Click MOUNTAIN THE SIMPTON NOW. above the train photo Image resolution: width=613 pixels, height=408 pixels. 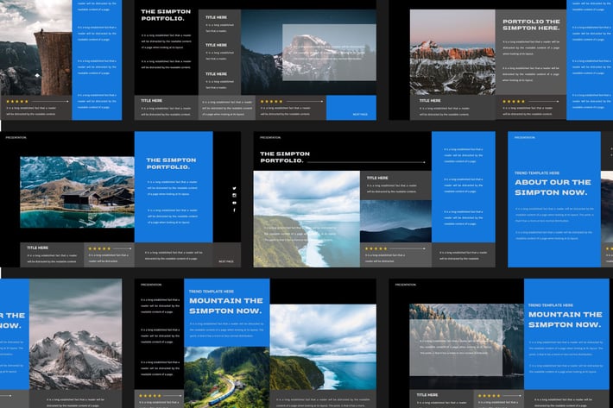(x=225, y=305)
